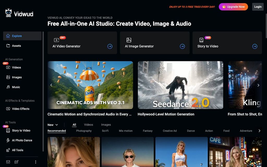Image resolution: width=267 pixels, height=167 pixels.
Task: Open the three-dot more menu in sidebar
Action: click(35, 162)
